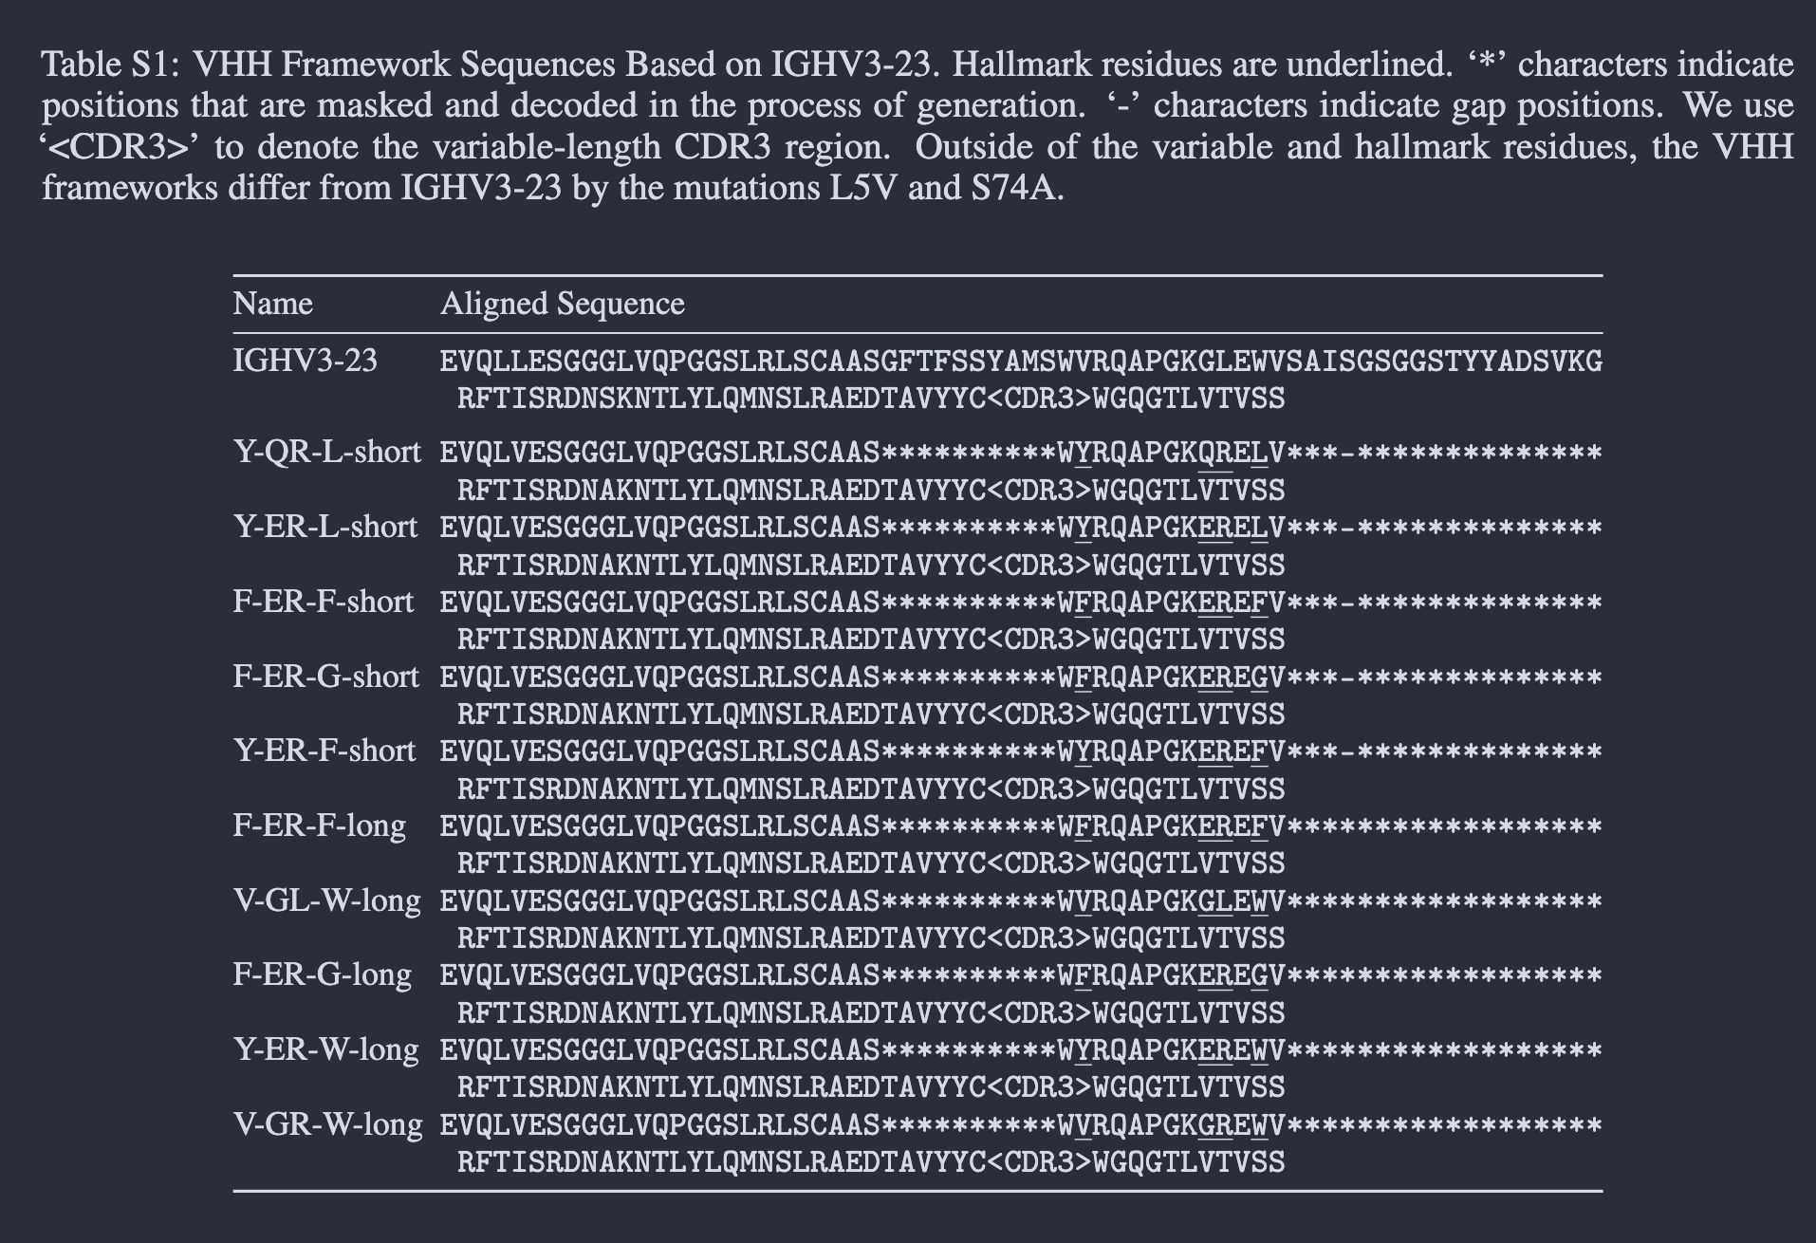1816x1243 pixels.
Task: Select the V-GL-W-long row name
Action: (326, 900)
